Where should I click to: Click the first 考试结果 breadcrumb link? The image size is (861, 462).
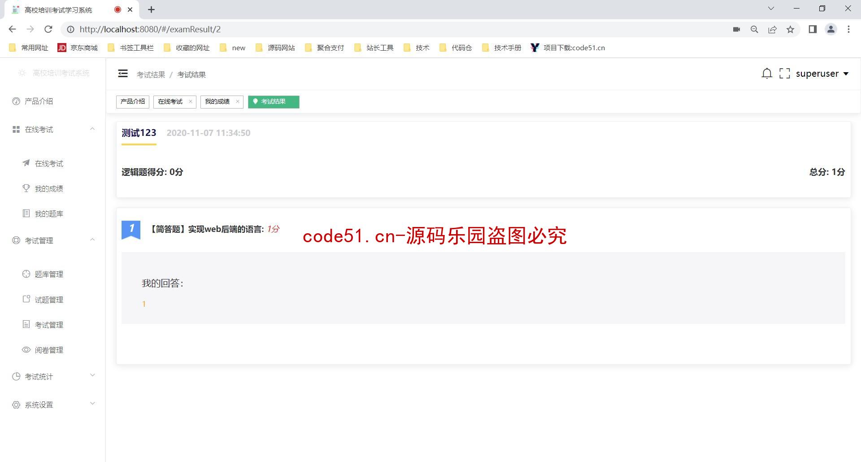click(x=151, y=75)
